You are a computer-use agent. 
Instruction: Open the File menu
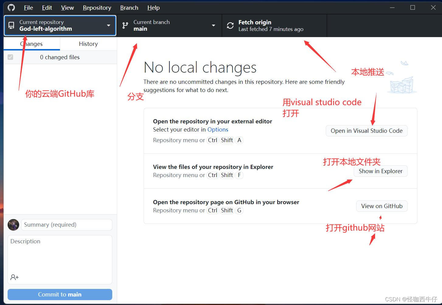click(x=28, y=8)
